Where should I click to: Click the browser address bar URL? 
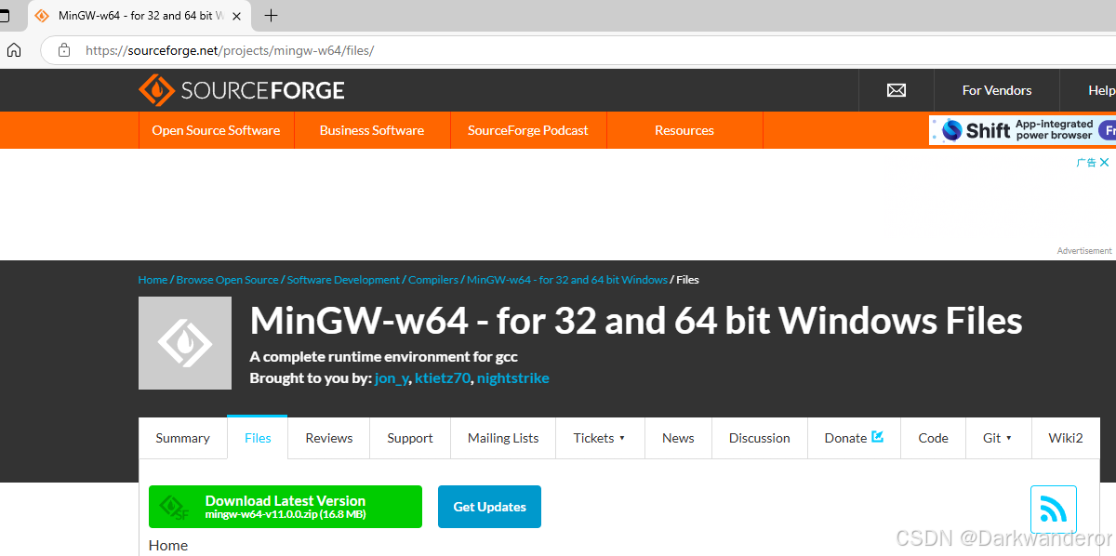coord(230,50)
